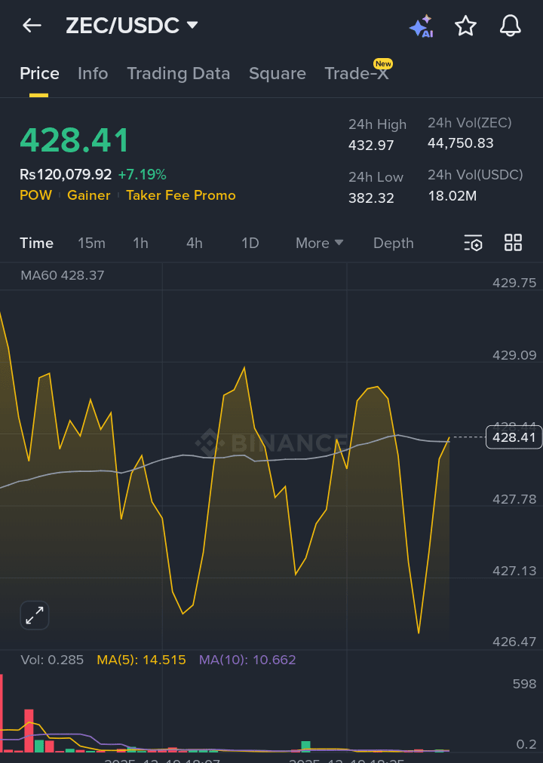Show the Depth chart
The width and height of the screenshot is (543, 763).
pos(393,243)
